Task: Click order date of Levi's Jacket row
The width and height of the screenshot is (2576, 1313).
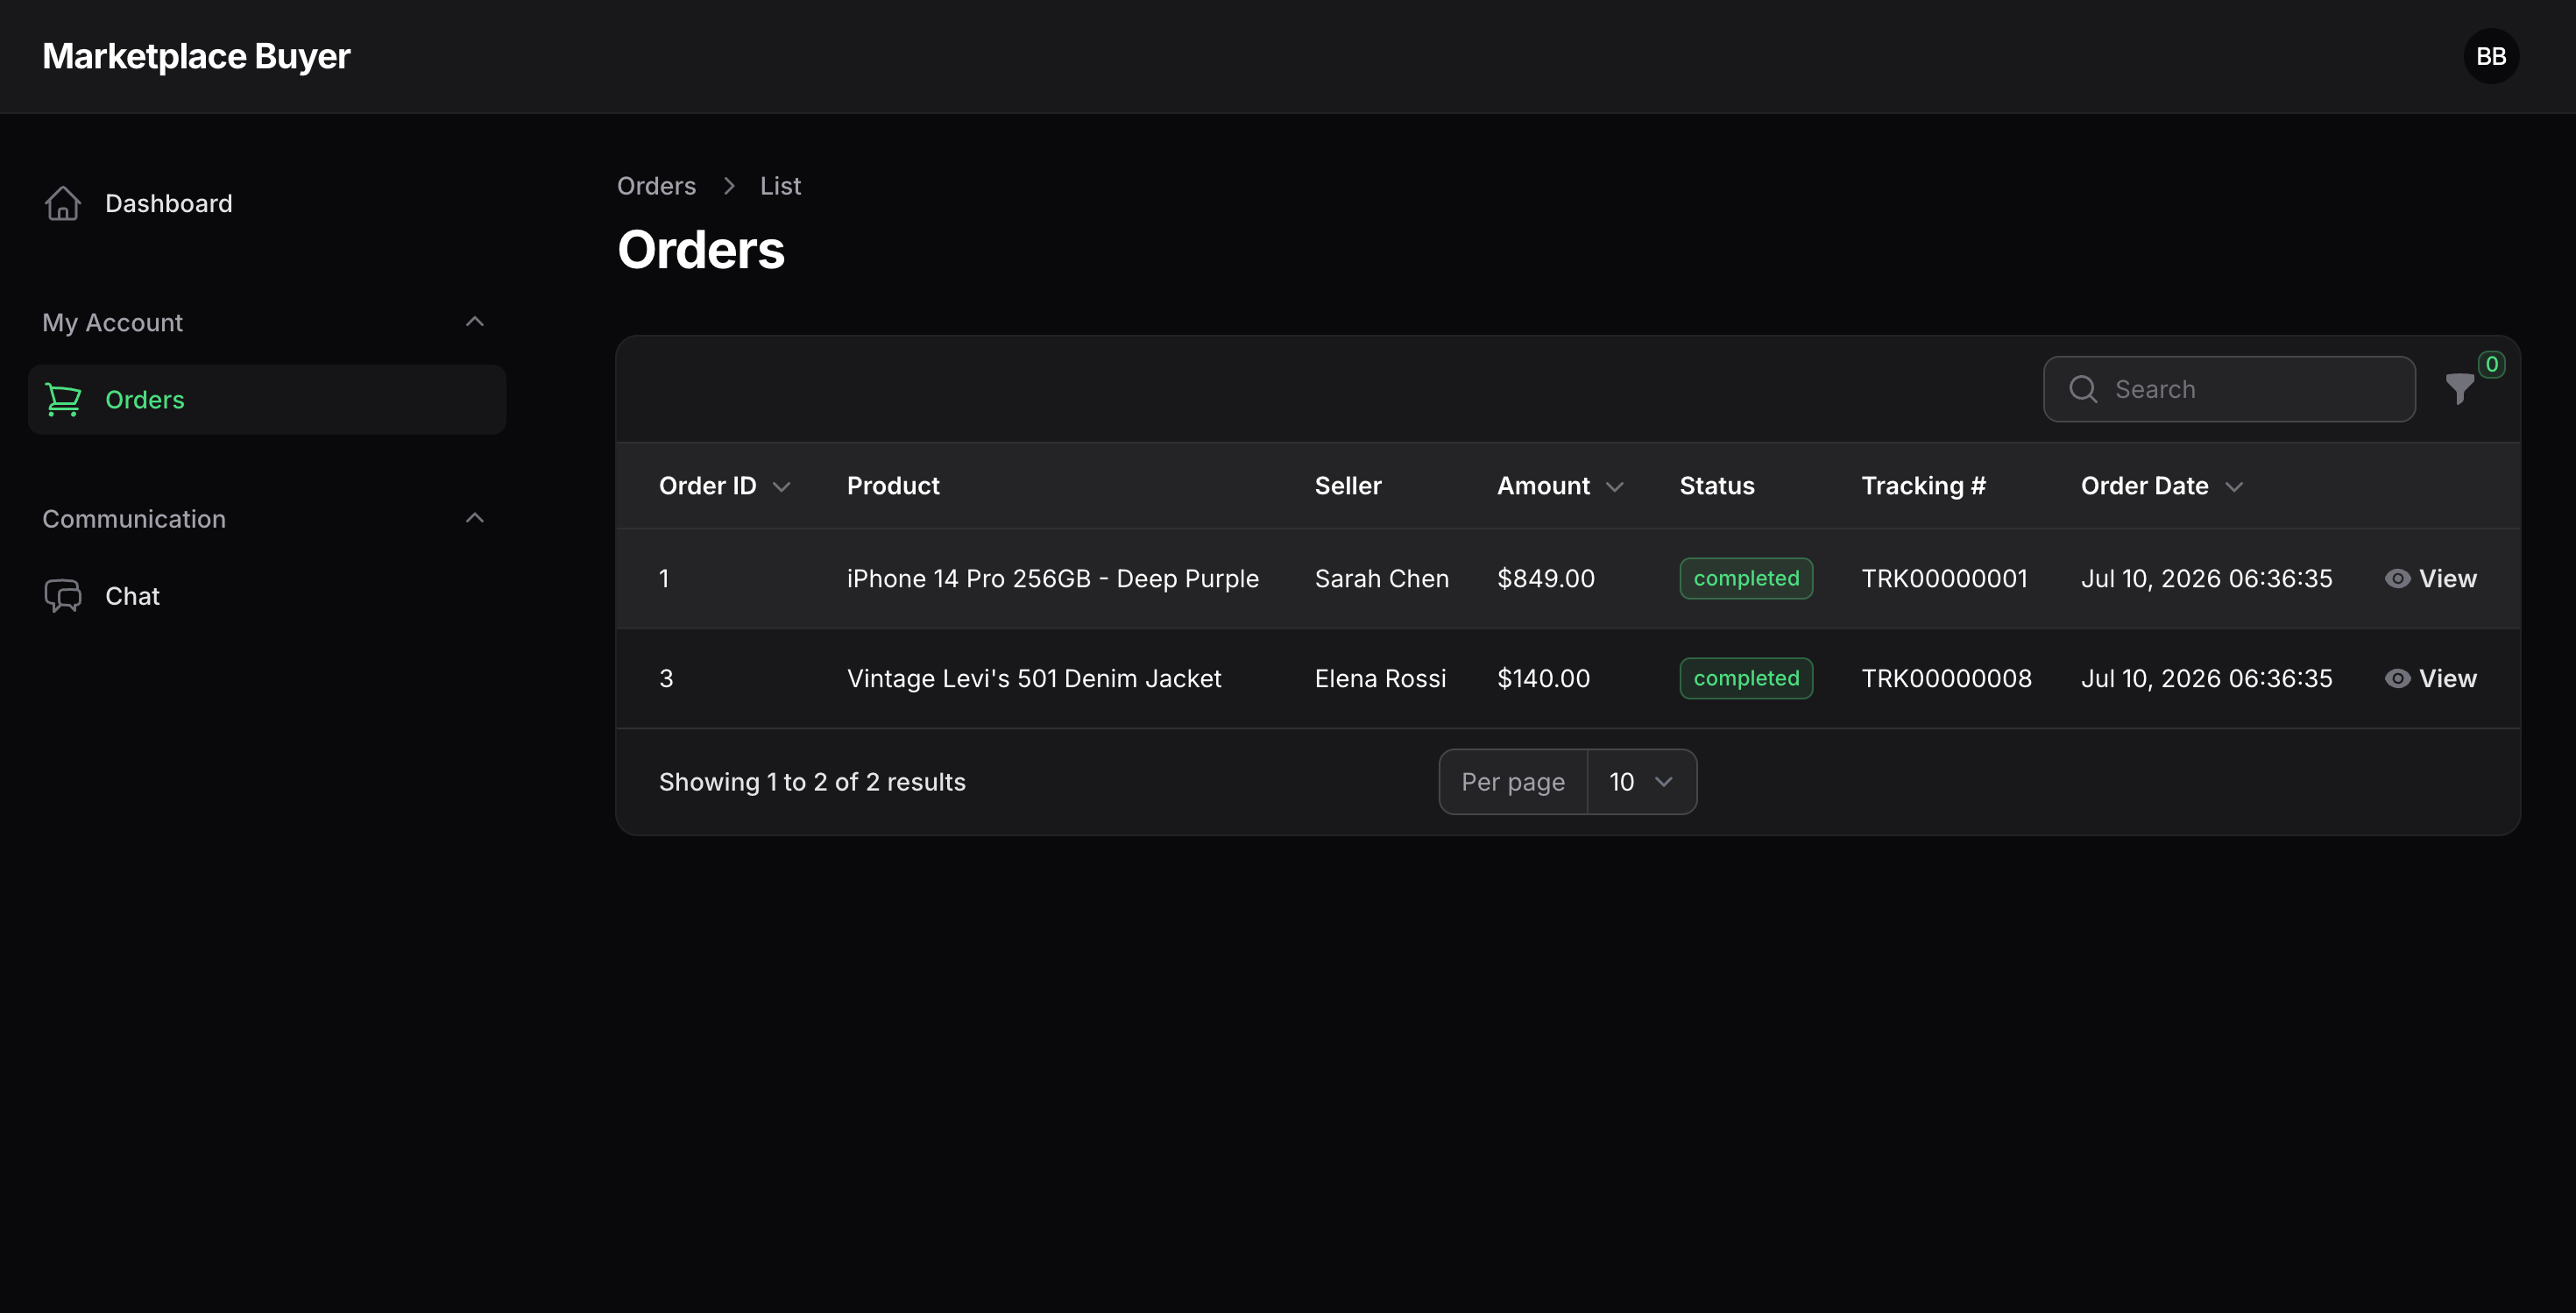Action: pyautogui.click(x=2206, y=679)
